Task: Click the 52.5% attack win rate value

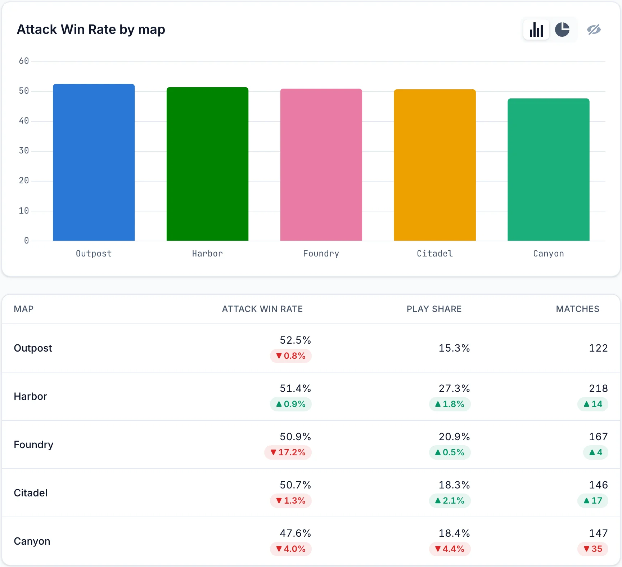Action: tap(296, 340)
